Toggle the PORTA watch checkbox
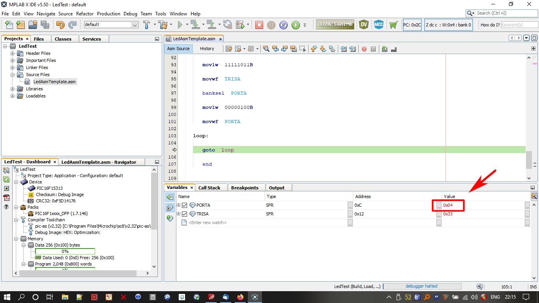Viewport: 539px width, 303px height. tap(184, 205)
